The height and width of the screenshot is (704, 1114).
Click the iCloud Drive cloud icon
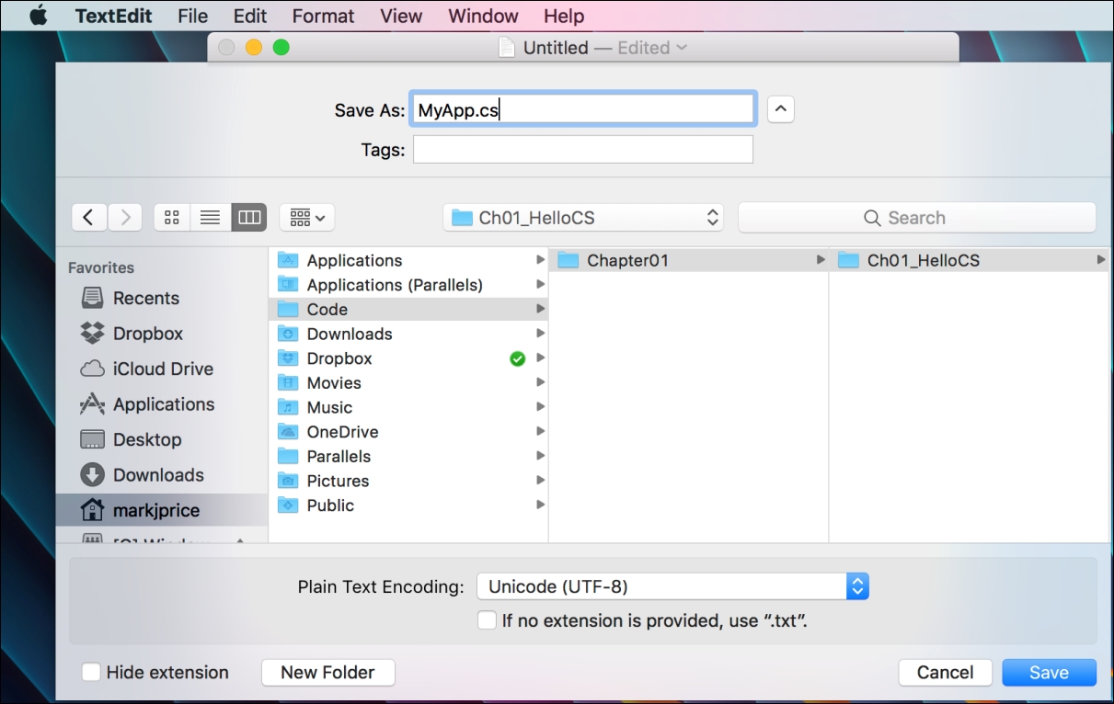(x=92, y=369)
